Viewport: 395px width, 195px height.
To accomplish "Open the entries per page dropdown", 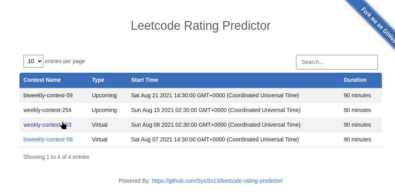I will pos(33,61).
